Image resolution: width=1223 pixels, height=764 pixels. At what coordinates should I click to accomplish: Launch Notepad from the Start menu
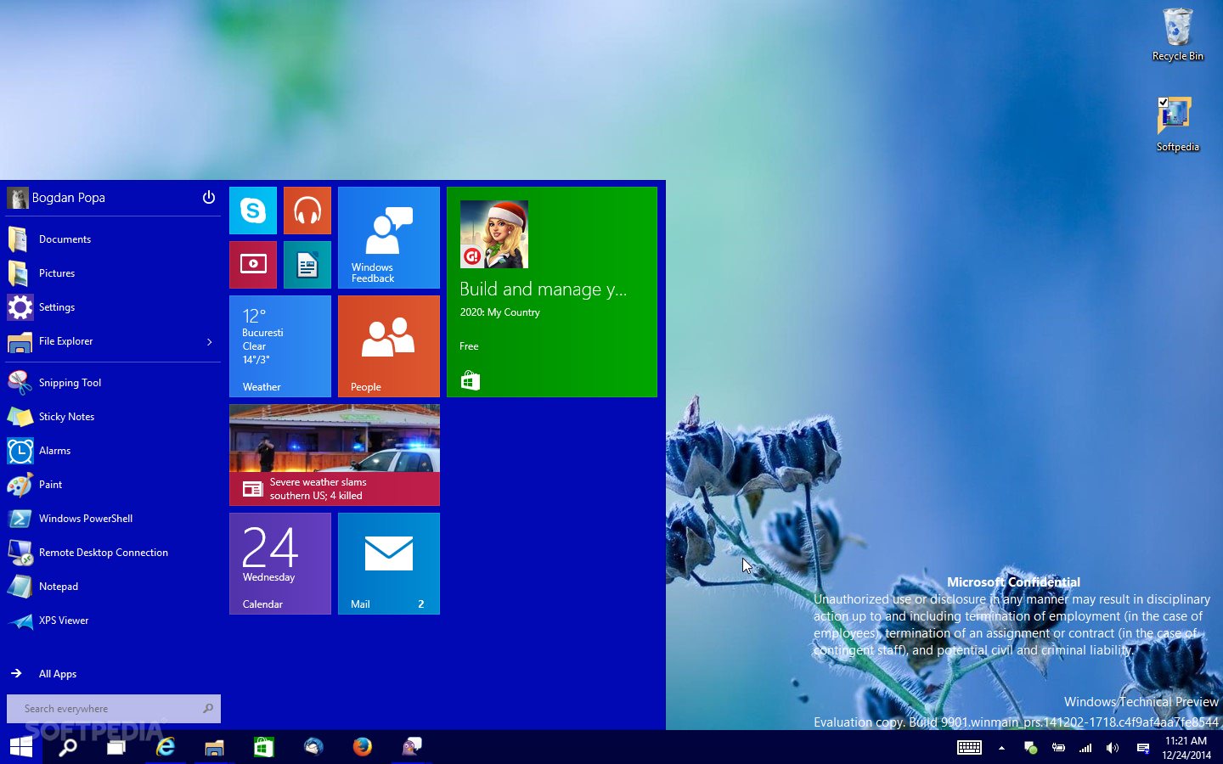tap(113, 587)
